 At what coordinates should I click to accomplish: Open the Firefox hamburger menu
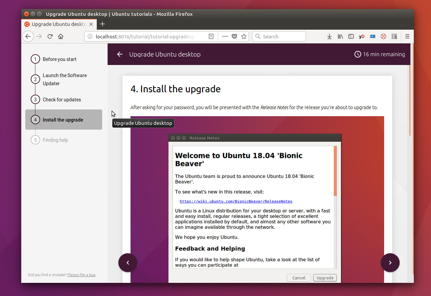pyautogui.click(x=407, y=36)
